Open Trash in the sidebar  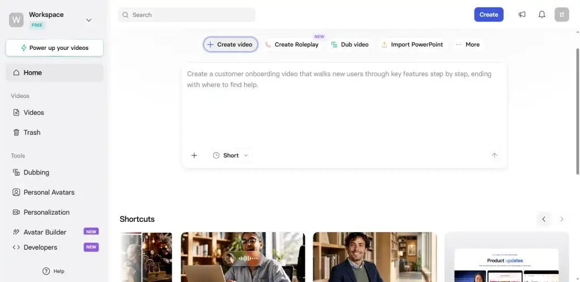(x=54, y=133)
